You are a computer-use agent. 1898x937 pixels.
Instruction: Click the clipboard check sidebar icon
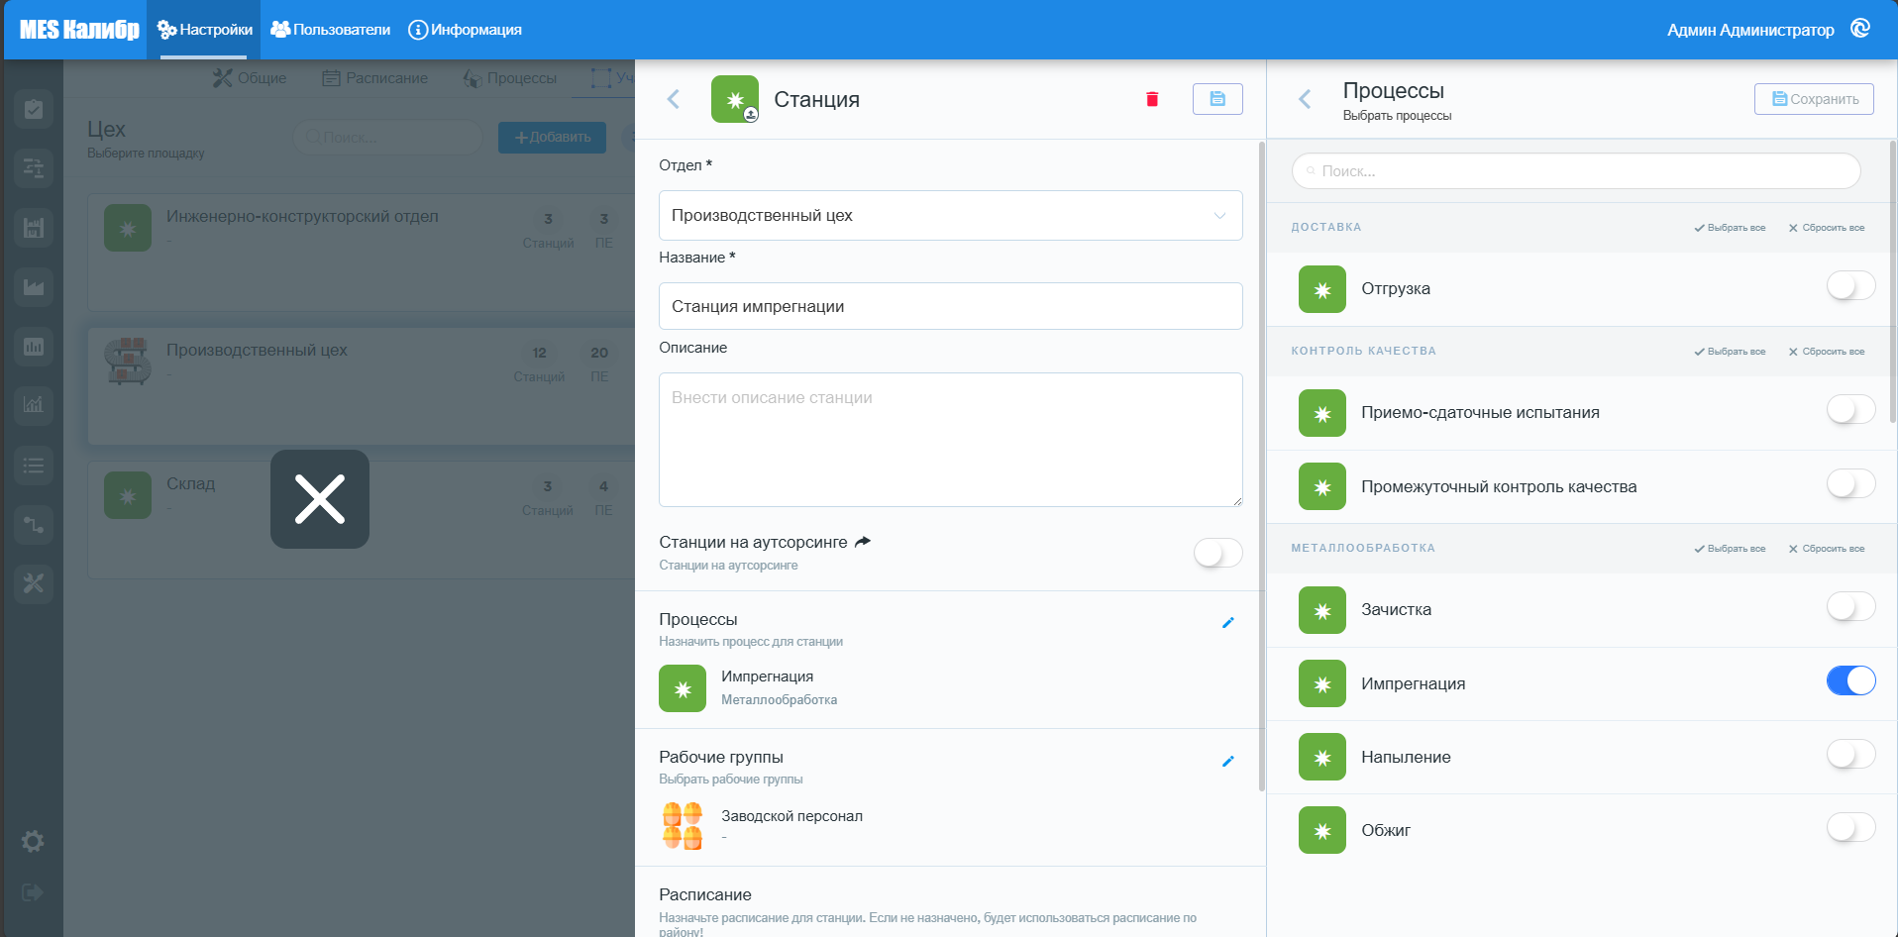pyautogui.click(x=34, y=109)
